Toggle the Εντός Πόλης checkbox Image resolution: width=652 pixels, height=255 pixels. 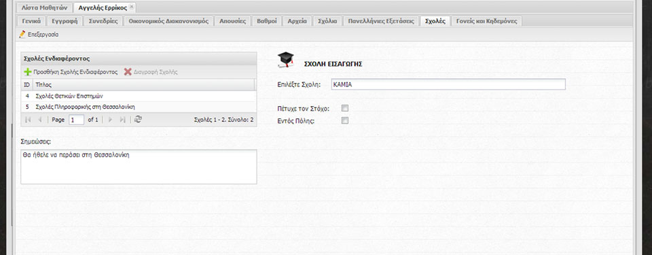point(345,121)
